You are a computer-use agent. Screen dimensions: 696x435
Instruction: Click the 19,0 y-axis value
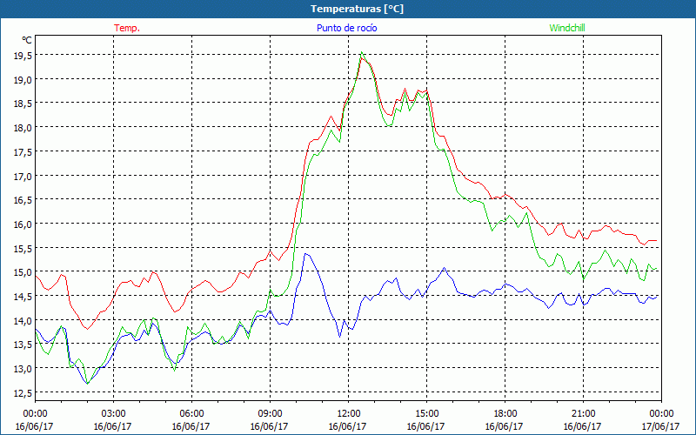point(23,79)
